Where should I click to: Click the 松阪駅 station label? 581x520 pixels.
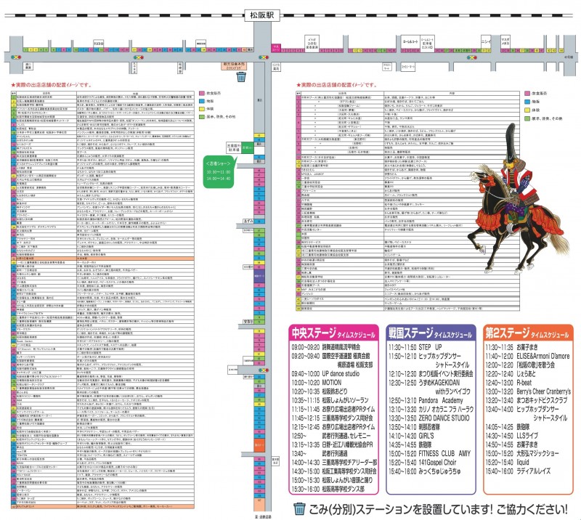pyautogui.click(x=274, y=12)
